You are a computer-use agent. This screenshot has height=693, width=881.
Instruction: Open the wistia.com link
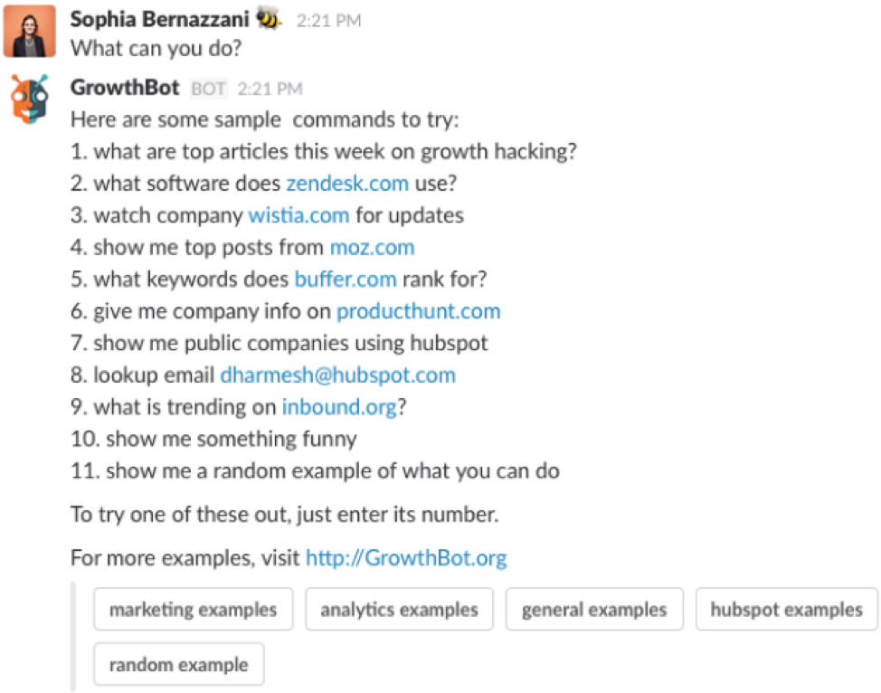[x=299, y=215]
